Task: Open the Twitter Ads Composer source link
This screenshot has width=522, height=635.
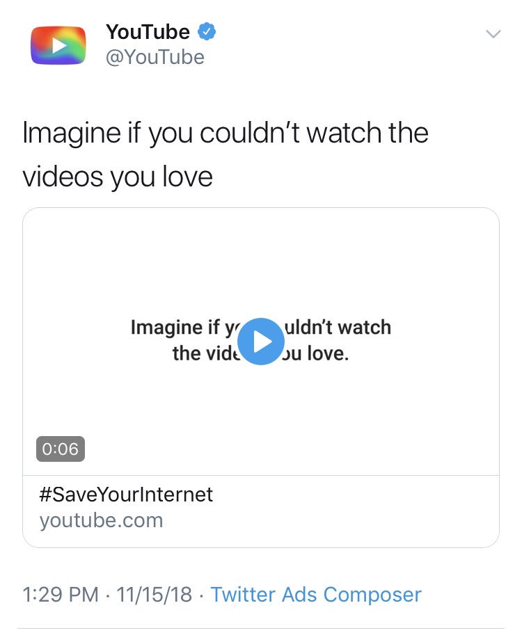Action: [x=316, y=595]
